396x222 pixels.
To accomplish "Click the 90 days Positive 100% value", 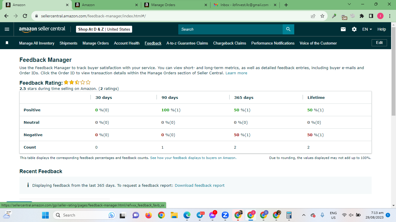I will (x=171, y=110).
